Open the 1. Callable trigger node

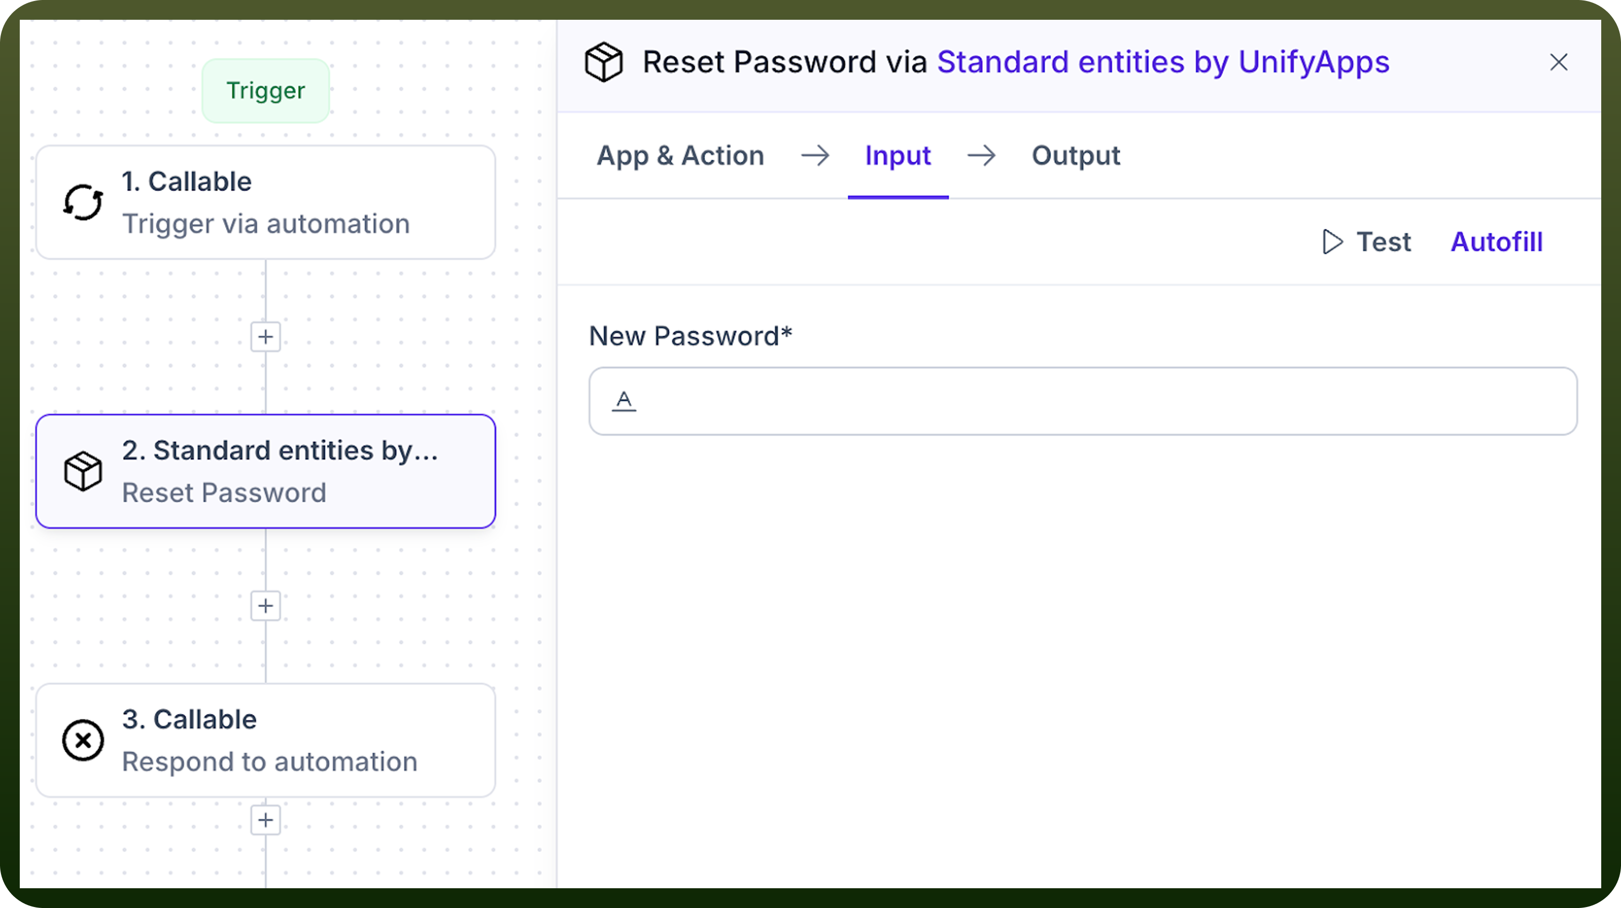[265, 203]
